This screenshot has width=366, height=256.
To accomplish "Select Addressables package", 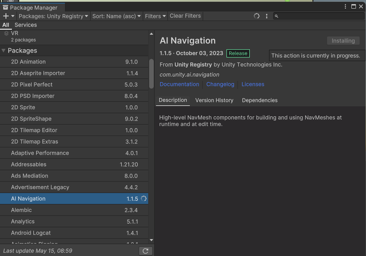I will pos(74,164).
